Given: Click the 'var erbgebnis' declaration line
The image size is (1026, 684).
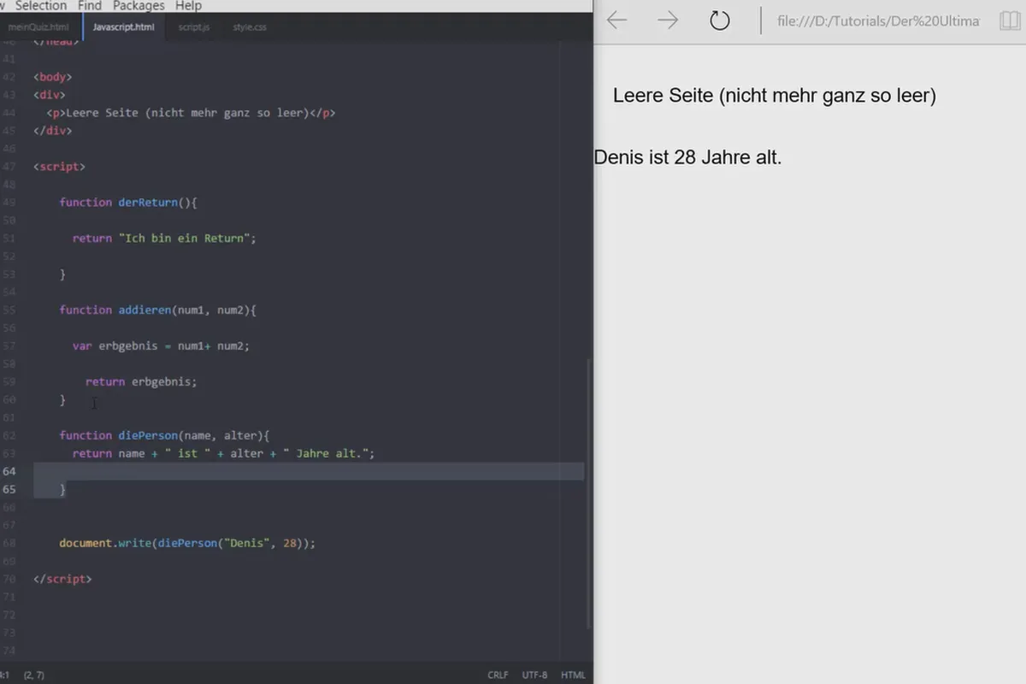Looking at the screenshot, I should (161, 345).
